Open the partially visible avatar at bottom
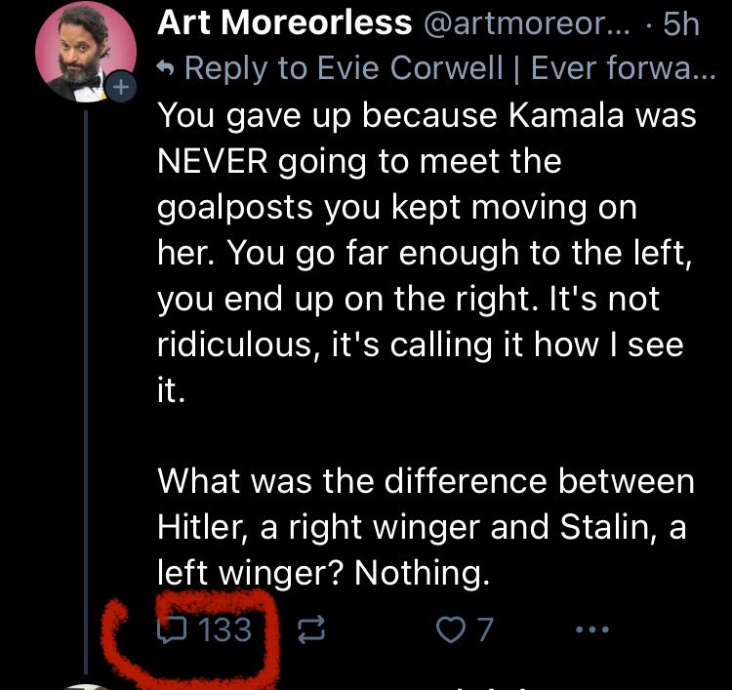732x690 pixels. point(86,684)
